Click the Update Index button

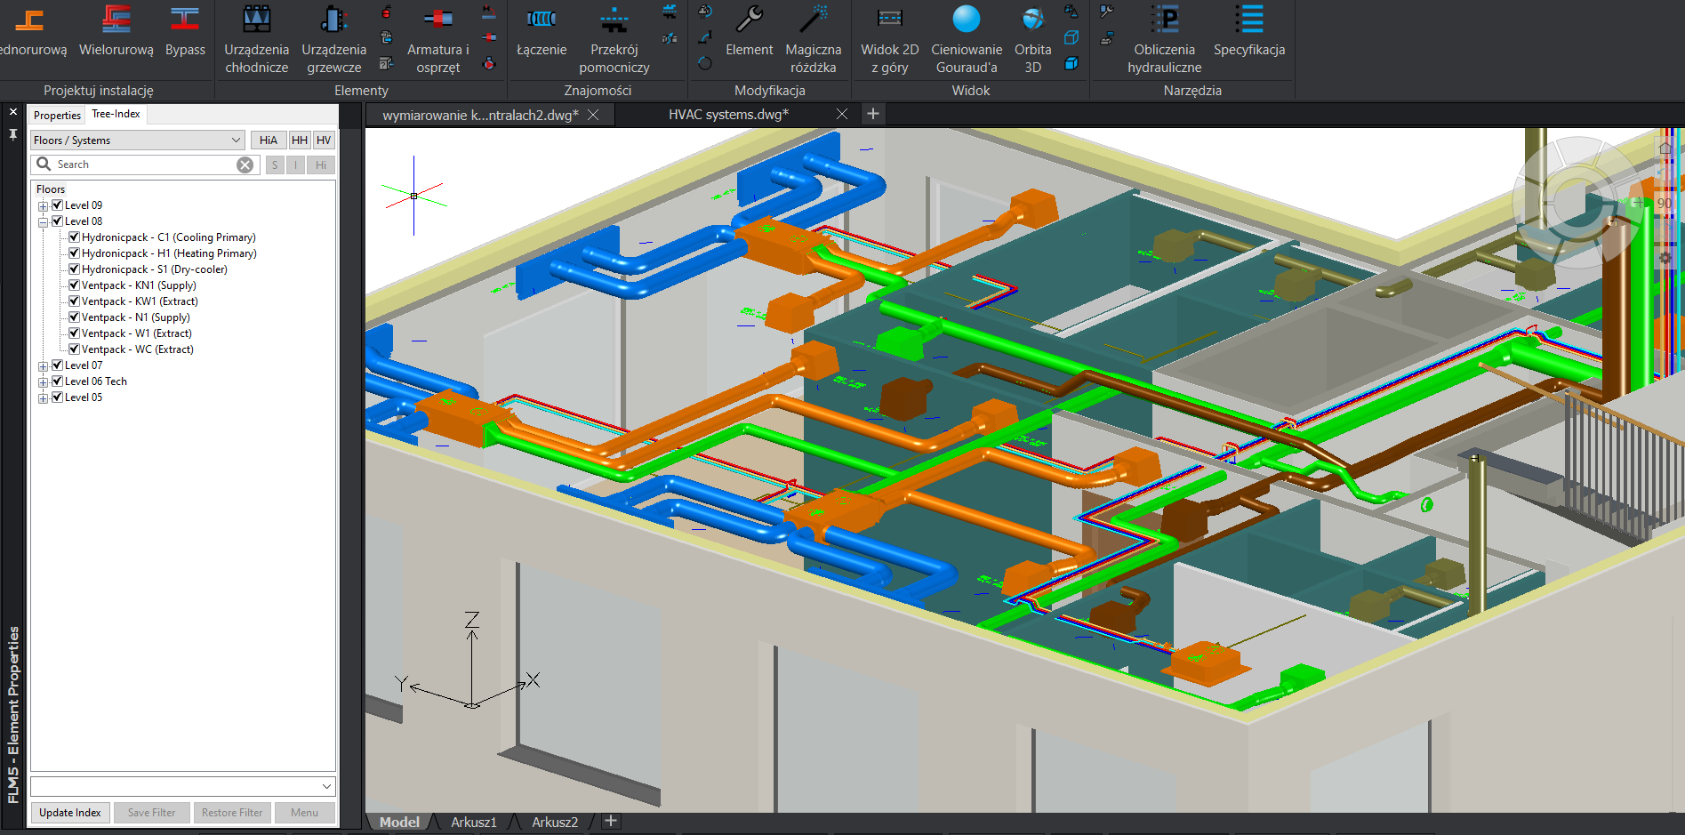(x=70, y=813)
